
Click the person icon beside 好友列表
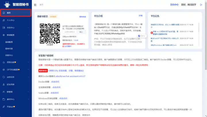(x=4, y=84)
